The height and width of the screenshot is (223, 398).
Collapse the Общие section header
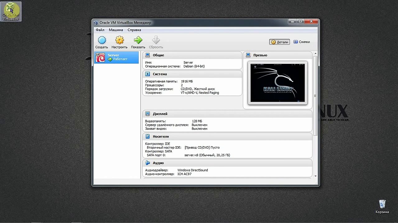pos(192,55)
